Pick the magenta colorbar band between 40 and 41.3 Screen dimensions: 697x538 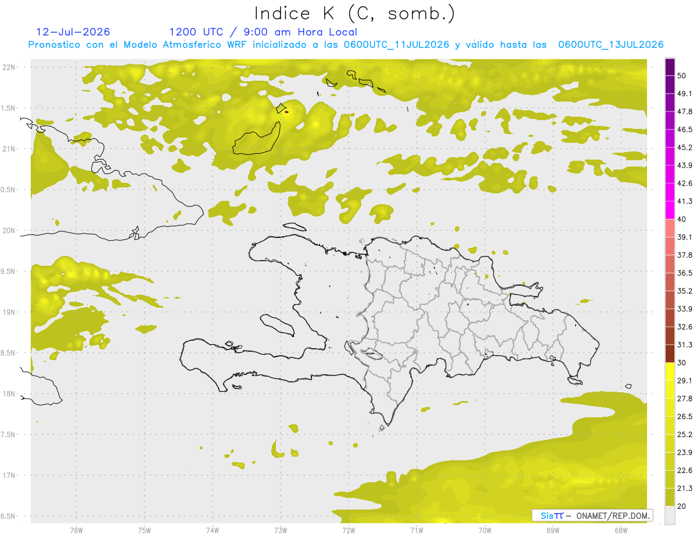(670, 210)
